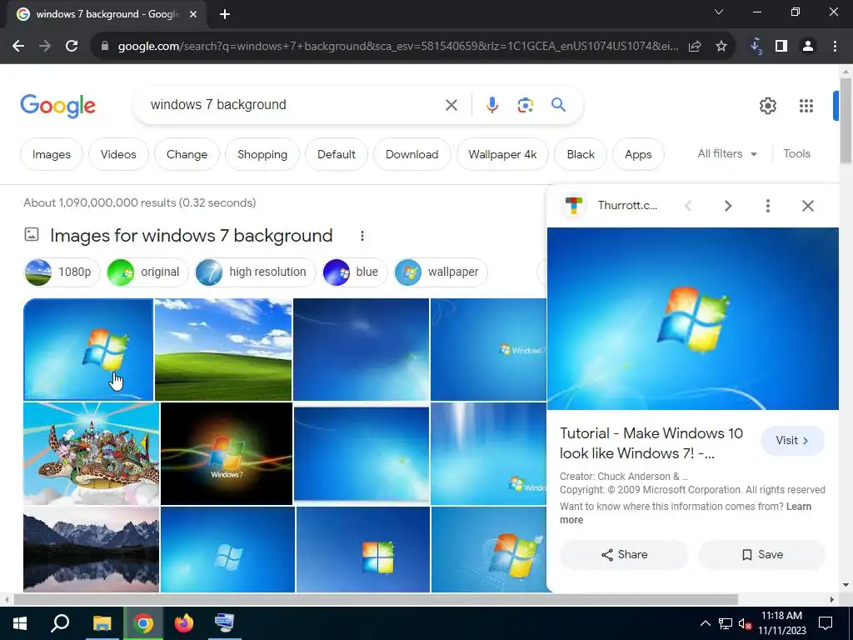
Task: Refine images with the original chip
Action: coord(147,272)
